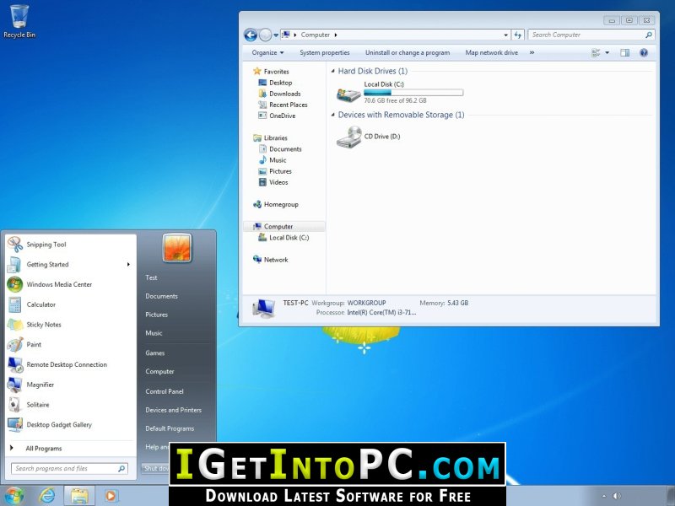This screenshot has width=675, height=506.
Task: Select Homegroup in navigation pane
Action: [276, 204]
